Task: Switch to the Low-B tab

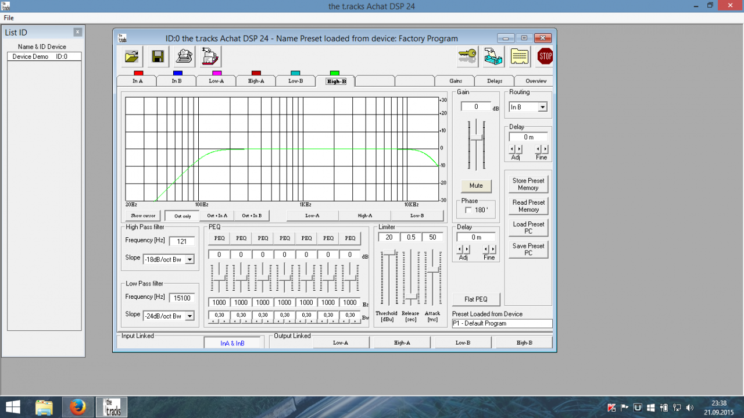Action: pyautogui.click(x=295, y=81)
